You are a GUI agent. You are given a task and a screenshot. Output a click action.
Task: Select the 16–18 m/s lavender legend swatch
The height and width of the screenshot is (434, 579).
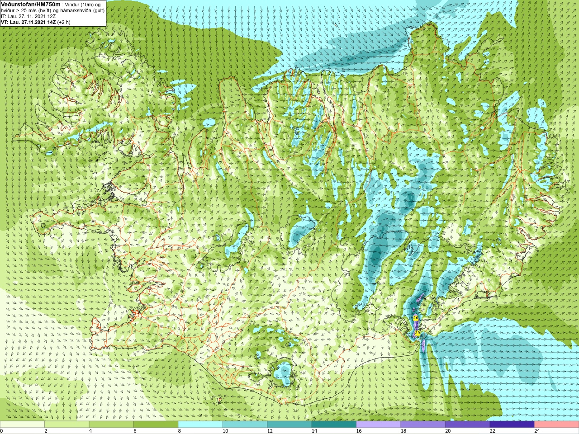tap(379, 424)
